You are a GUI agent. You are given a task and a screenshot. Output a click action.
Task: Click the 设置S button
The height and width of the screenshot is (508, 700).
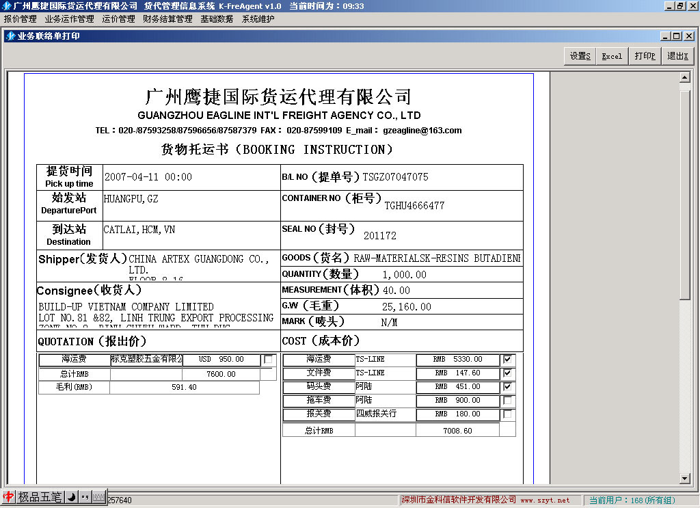coord(580,56)
